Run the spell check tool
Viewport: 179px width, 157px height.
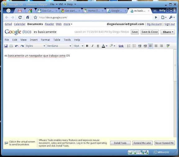point(168,46)
